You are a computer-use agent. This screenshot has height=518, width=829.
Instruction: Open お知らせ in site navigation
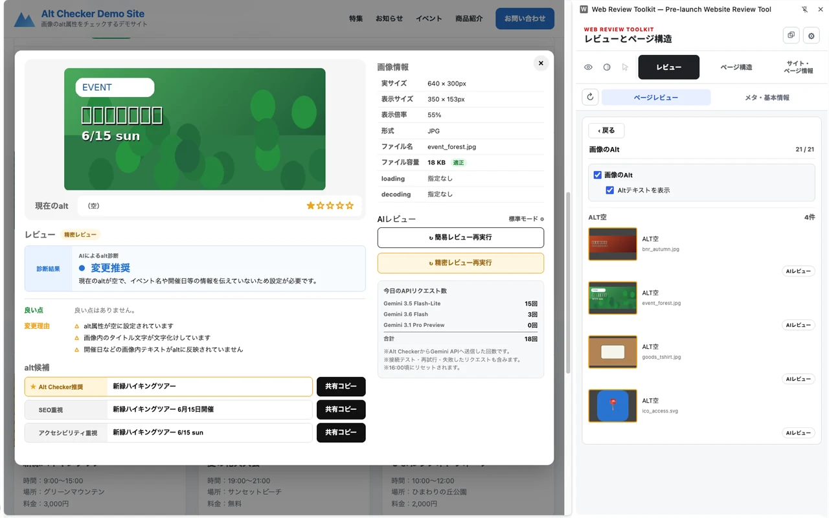pyautogui.click(x=389, y=19)
